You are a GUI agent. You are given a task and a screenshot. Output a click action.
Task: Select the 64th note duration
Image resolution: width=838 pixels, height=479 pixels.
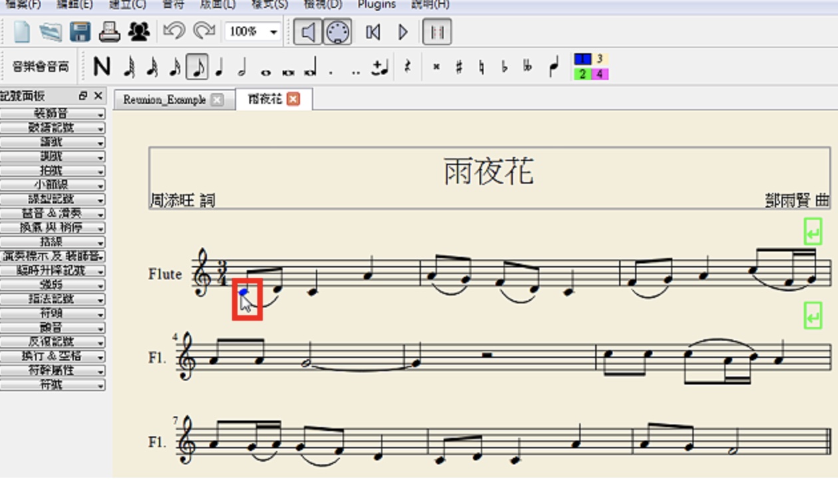click(130, 67)
